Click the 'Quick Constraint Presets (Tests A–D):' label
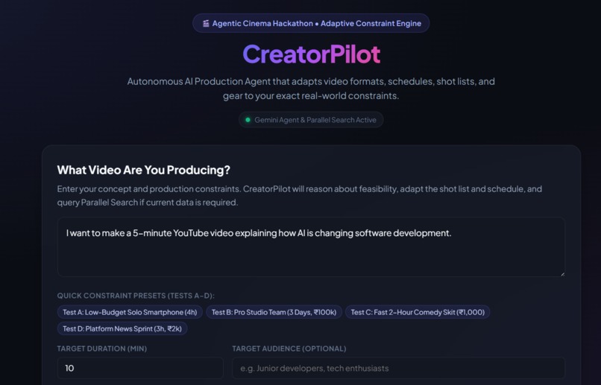The width and height of the screenshot is (601, 385). pos(136,296)
